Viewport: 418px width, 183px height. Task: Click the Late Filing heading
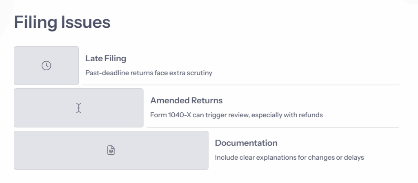[106, 58]
